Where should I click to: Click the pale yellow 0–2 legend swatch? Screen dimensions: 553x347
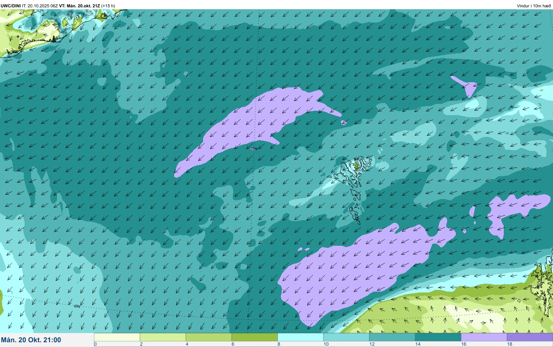pyautogui.click(x=117, y=337)
